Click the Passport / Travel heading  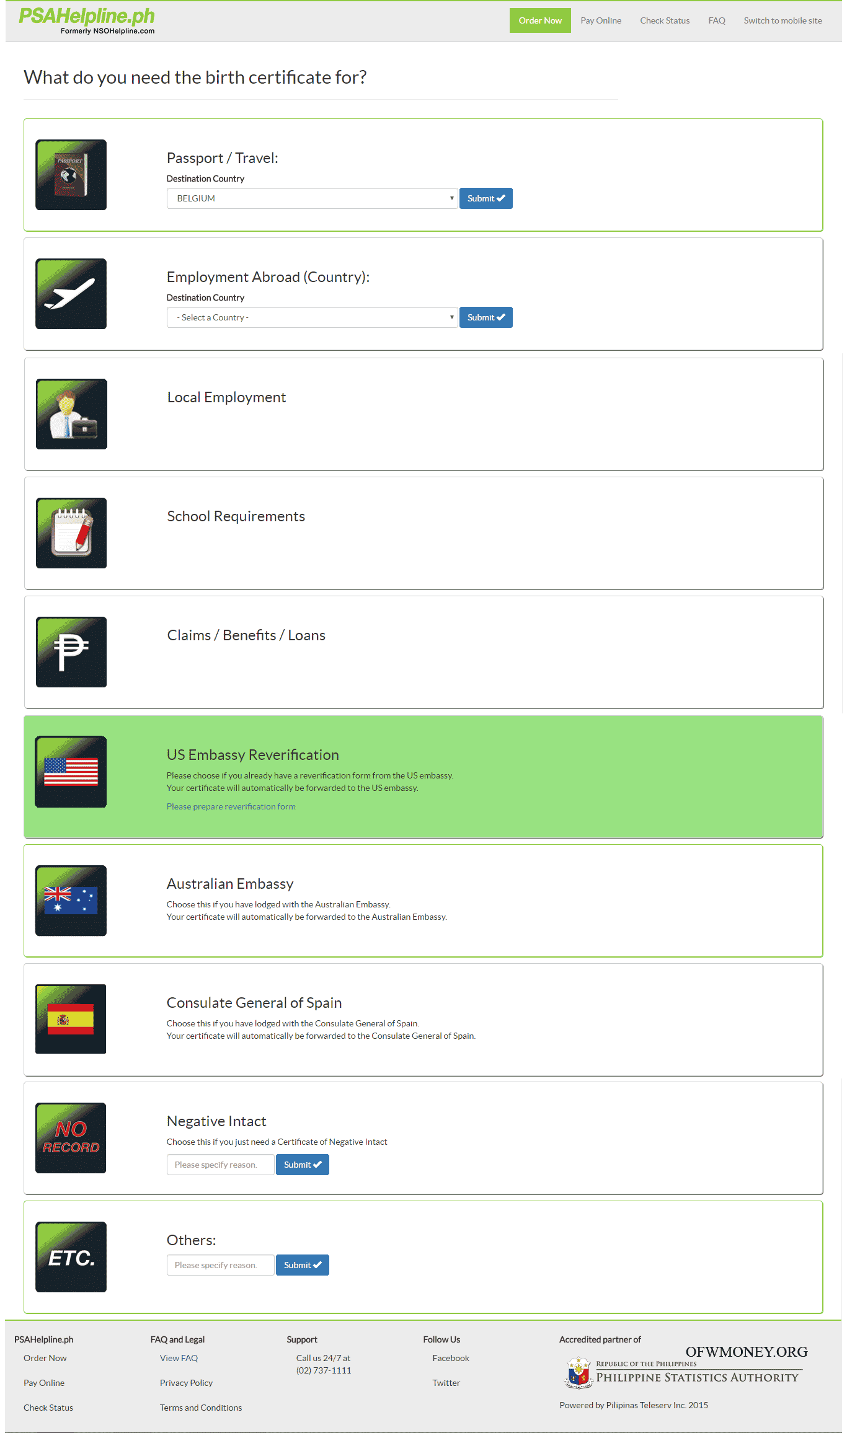tap(222, 158)
